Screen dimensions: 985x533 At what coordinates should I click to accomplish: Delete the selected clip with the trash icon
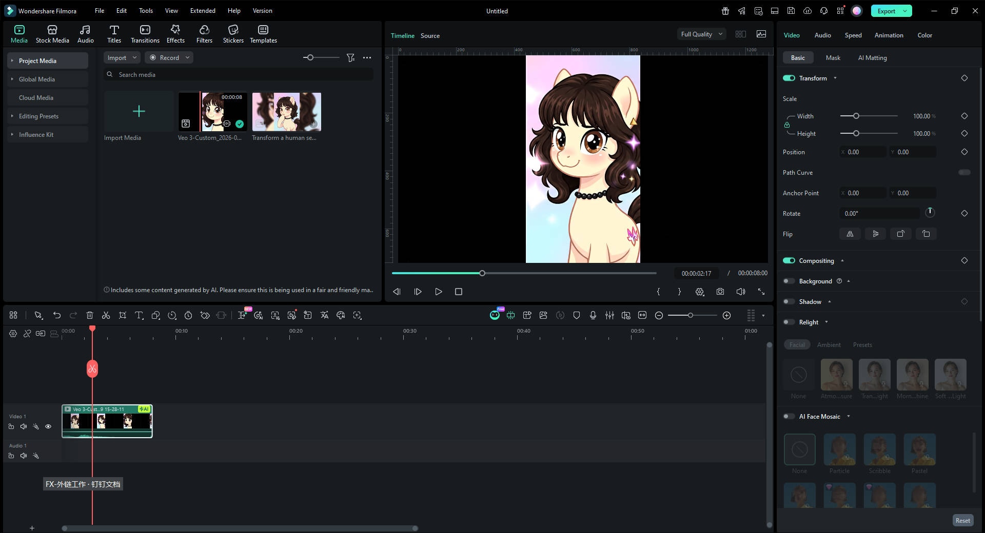pos(90,315)
